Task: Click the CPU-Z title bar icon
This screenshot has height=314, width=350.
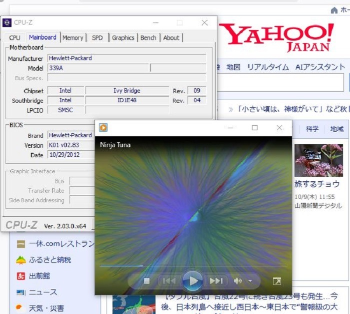Action: (x=7, y=23)
